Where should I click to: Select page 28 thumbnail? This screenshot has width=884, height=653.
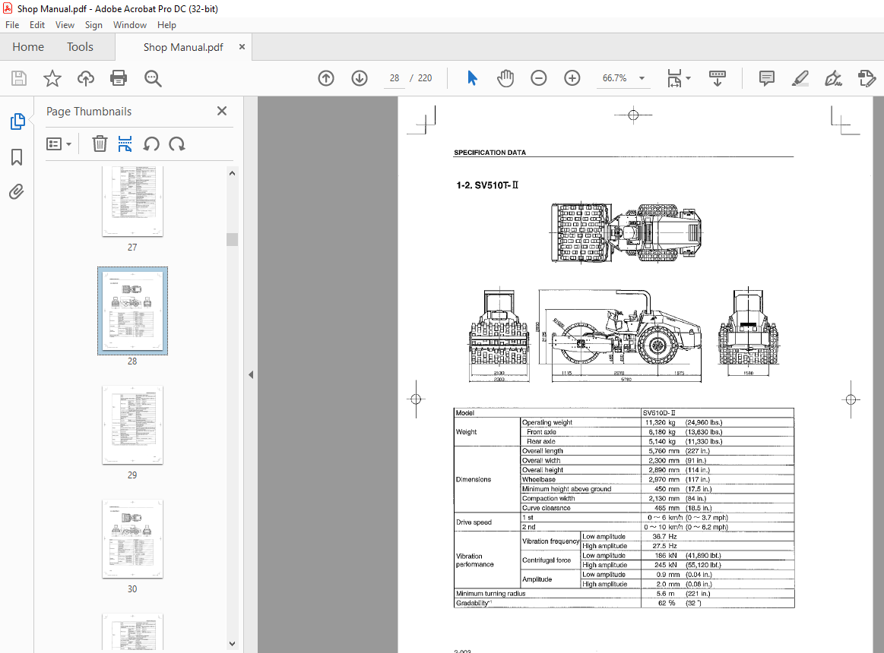[x=132, y=311]
